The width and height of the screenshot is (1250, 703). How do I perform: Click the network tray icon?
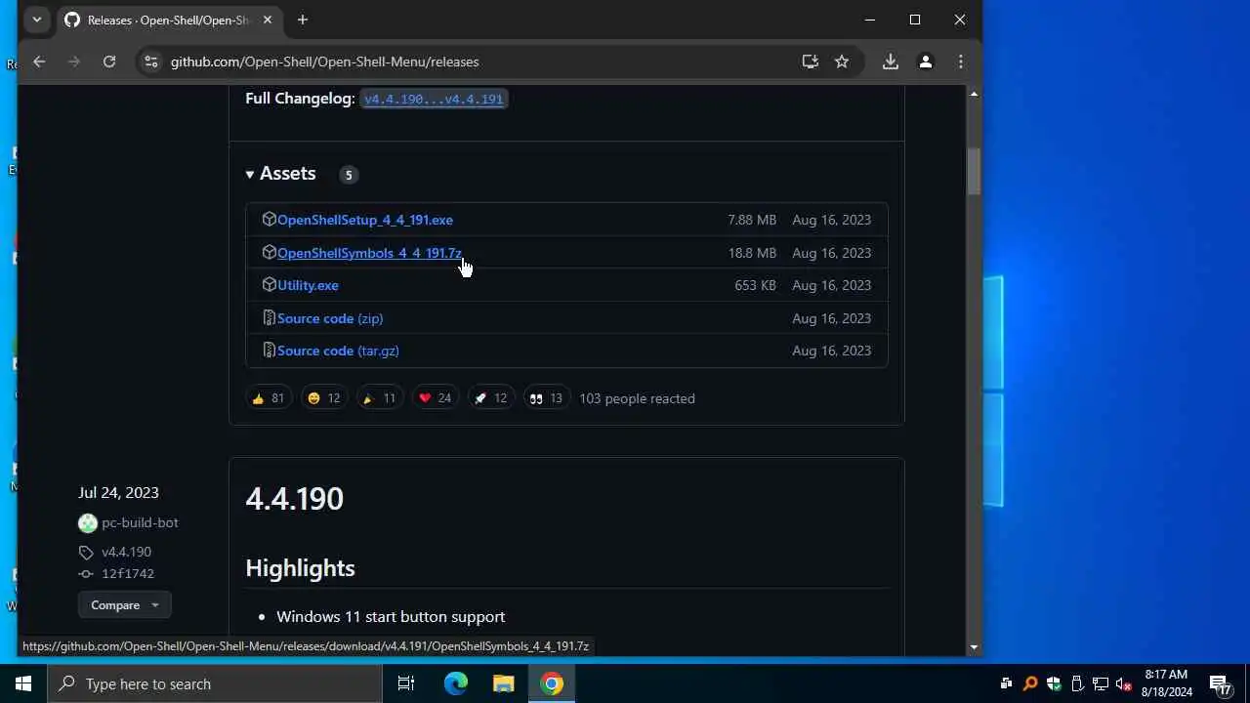point(1100,683)
